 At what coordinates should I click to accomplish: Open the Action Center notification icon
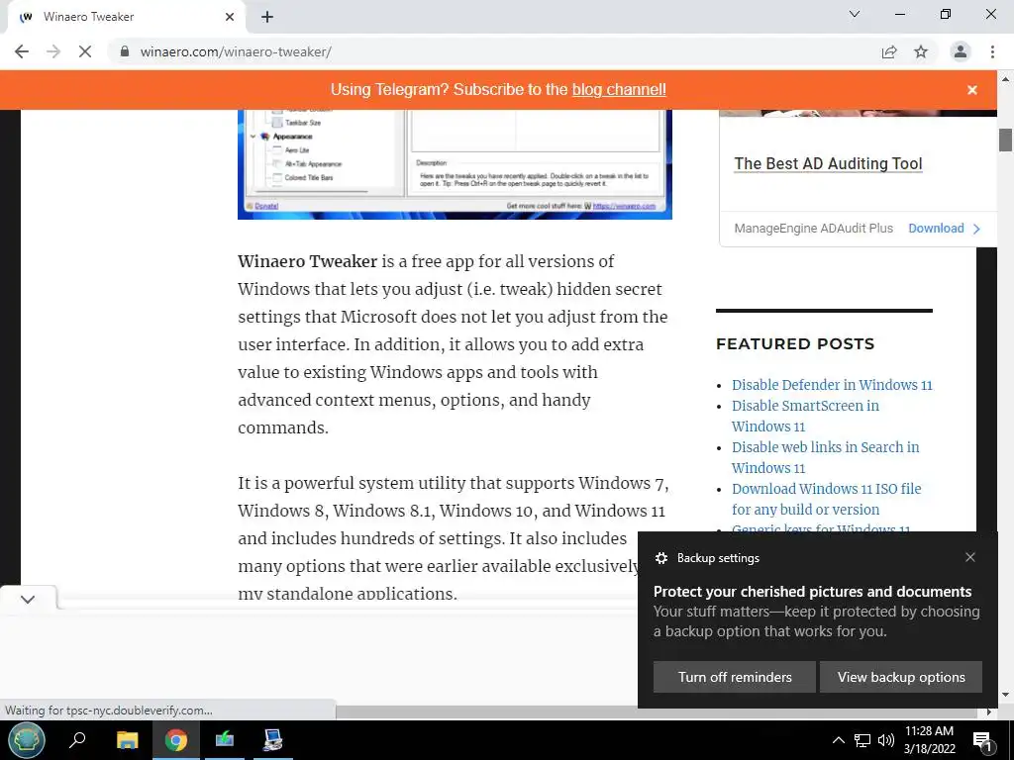(983, 740)
